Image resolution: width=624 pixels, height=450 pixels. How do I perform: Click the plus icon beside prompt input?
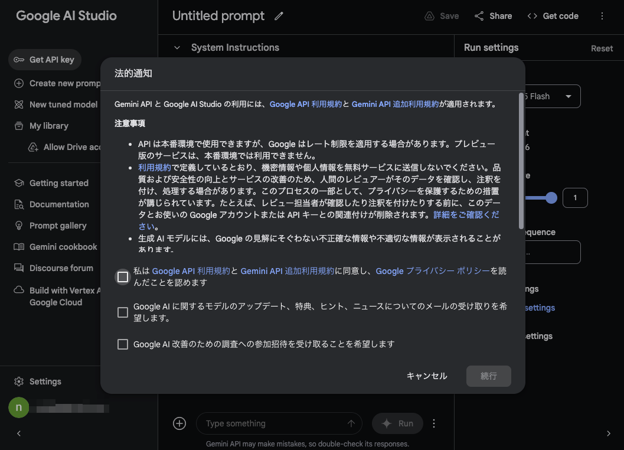(x=179, y=423)
